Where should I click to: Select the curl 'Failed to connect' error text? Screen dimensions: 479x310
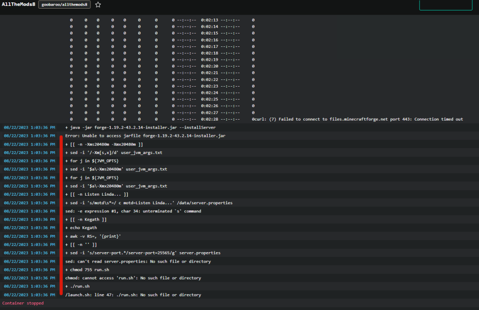point(358,119)
